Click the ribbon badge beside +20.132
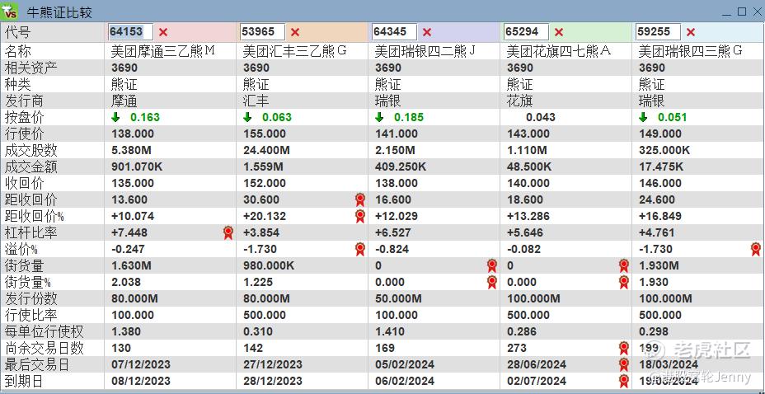Viewport: 765px width, 394px height. click(x=360, y=216)
